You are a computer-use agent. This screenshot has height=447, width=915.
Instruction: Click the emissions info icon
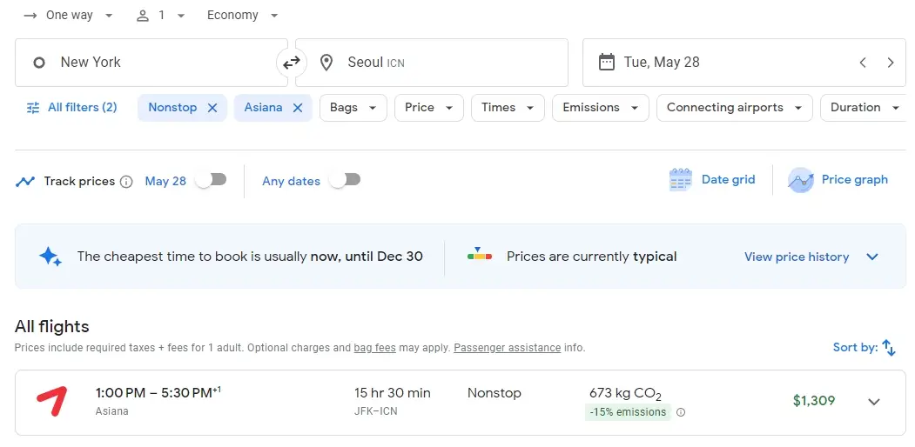[681, 412]
